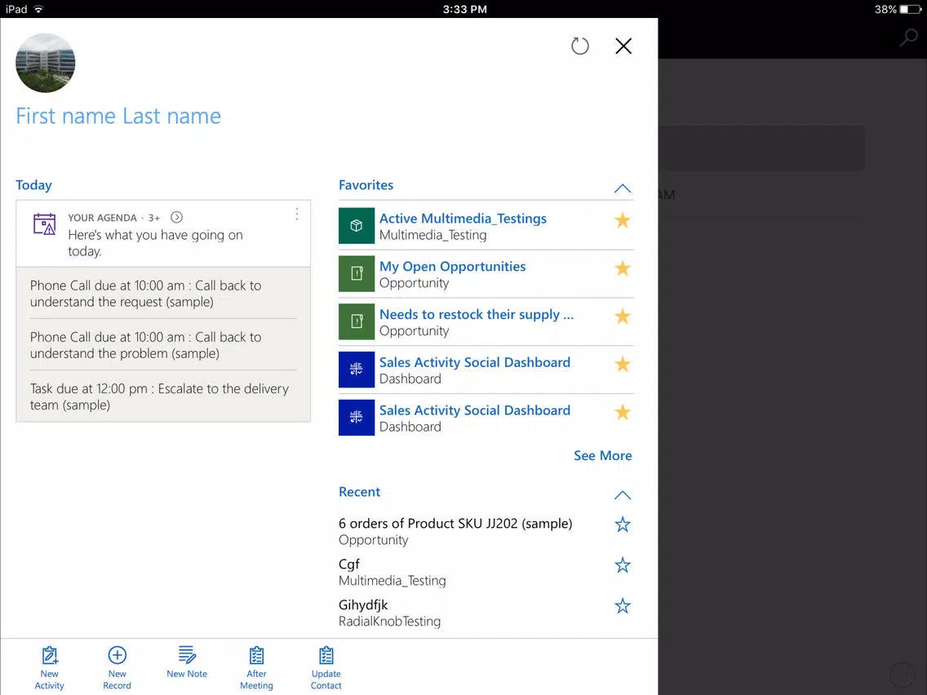Open task 'Escalate to the delivery team'
The width and height of the screenshot is (927, 695).
pyautogui.click(x=163, y=396)
